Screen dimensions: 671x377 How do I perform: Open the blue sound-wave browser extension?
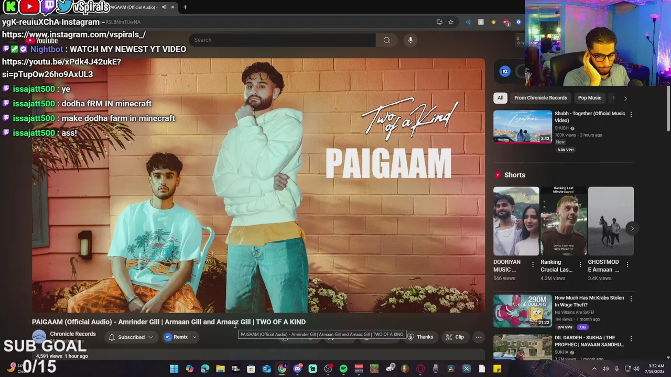[468, 22]
